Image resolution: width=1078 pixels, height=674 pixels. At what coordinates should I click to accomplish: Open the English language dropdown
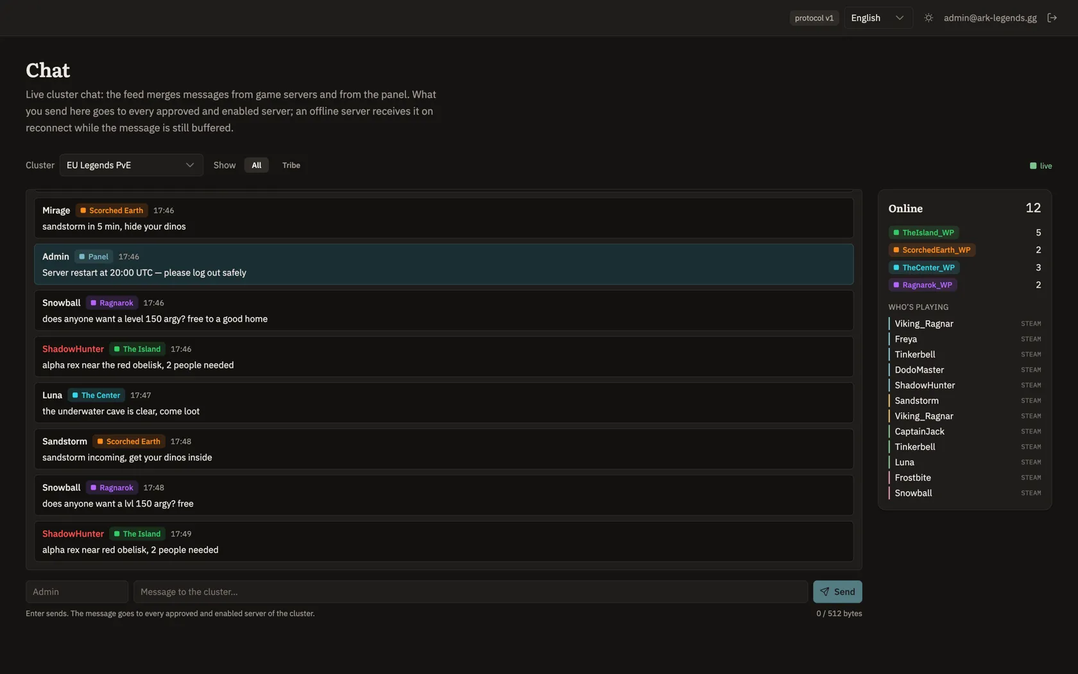coord(878,18)
